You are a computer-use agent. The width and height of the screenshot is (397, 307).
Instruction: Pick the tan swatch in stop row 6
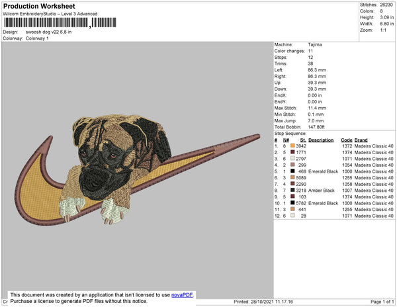coord(292,177)
